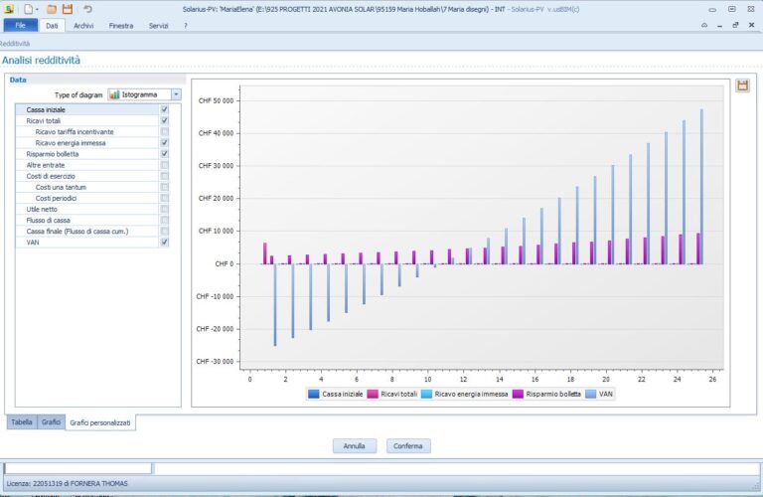763x497 pixels.
Task: Switch to the Grafici tab
Action: [51, 422]
